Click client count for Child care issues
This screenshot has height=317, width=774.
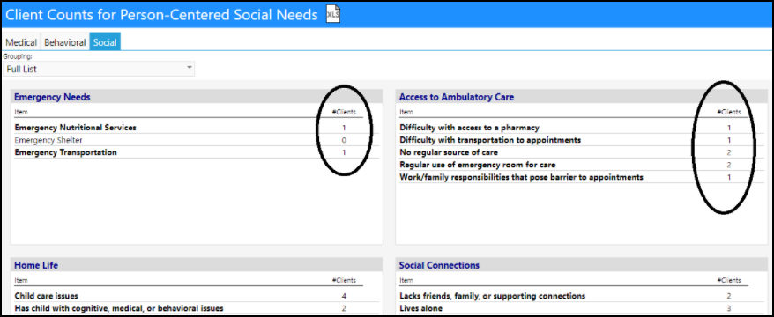coord(344,296)
